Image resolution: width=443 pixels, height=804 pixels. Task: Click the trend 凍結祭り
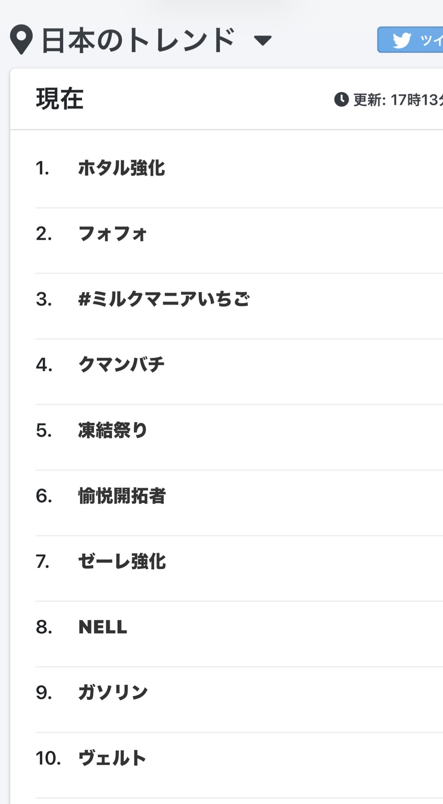click(x=112, y=430)
